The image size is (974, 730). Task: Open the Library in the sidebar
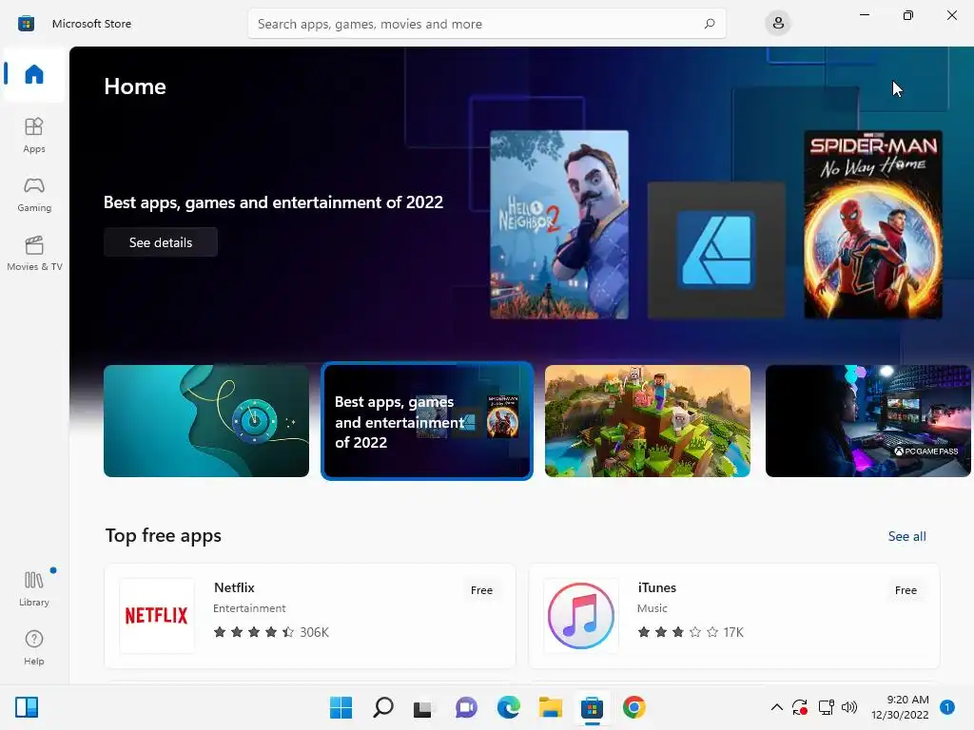click(x=34, y=588)
